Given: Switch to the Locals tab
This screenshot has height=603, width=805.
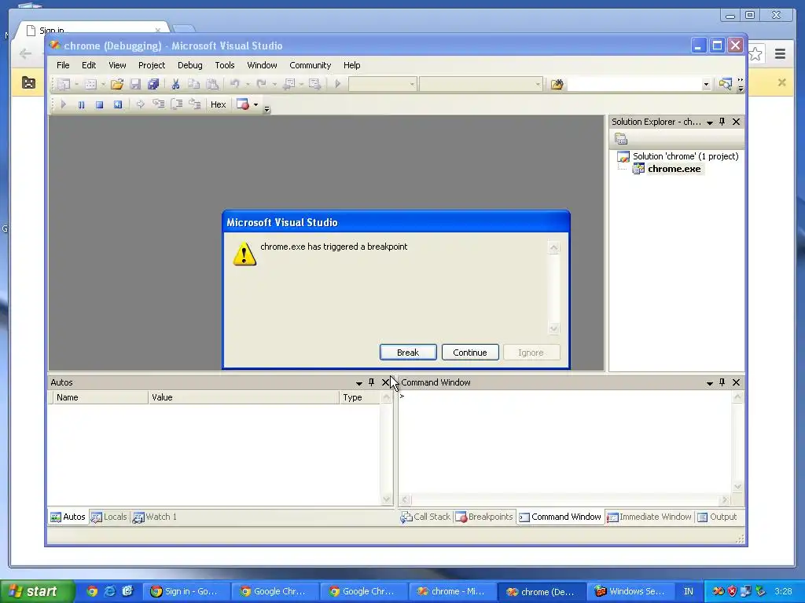Looking at the screenshot, I should tap(108, 517).
